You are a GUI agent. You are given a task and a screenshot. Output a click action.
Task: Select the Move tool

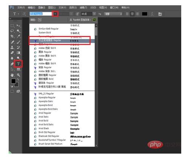[19, 26]
